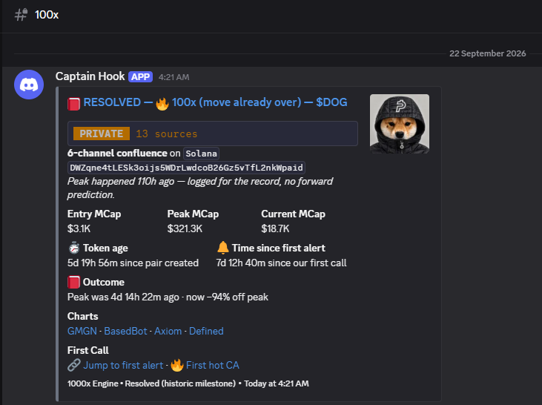The height and width of the screenshot is (405, 542).
Task: Click the DWZqne4t contract address code
Action: (186, 168)
